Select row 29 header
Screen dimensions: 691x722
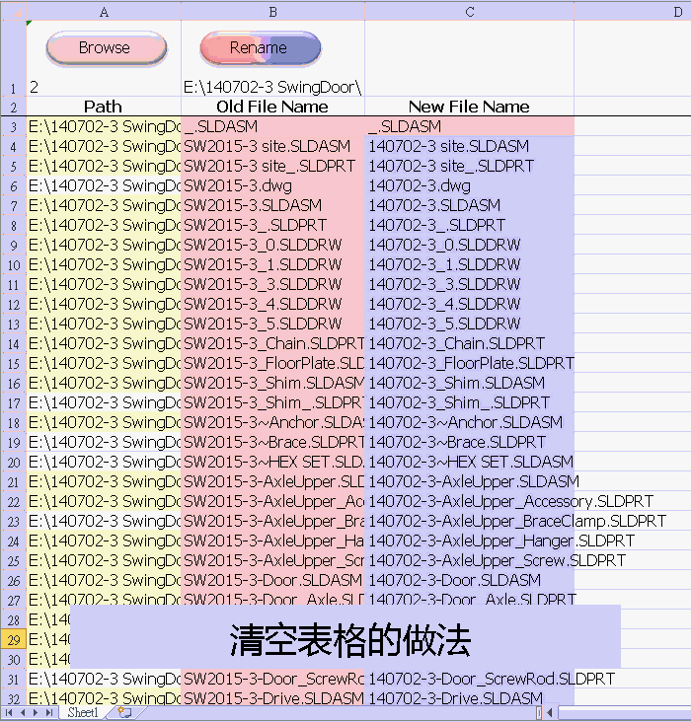[x=14, y=639]
